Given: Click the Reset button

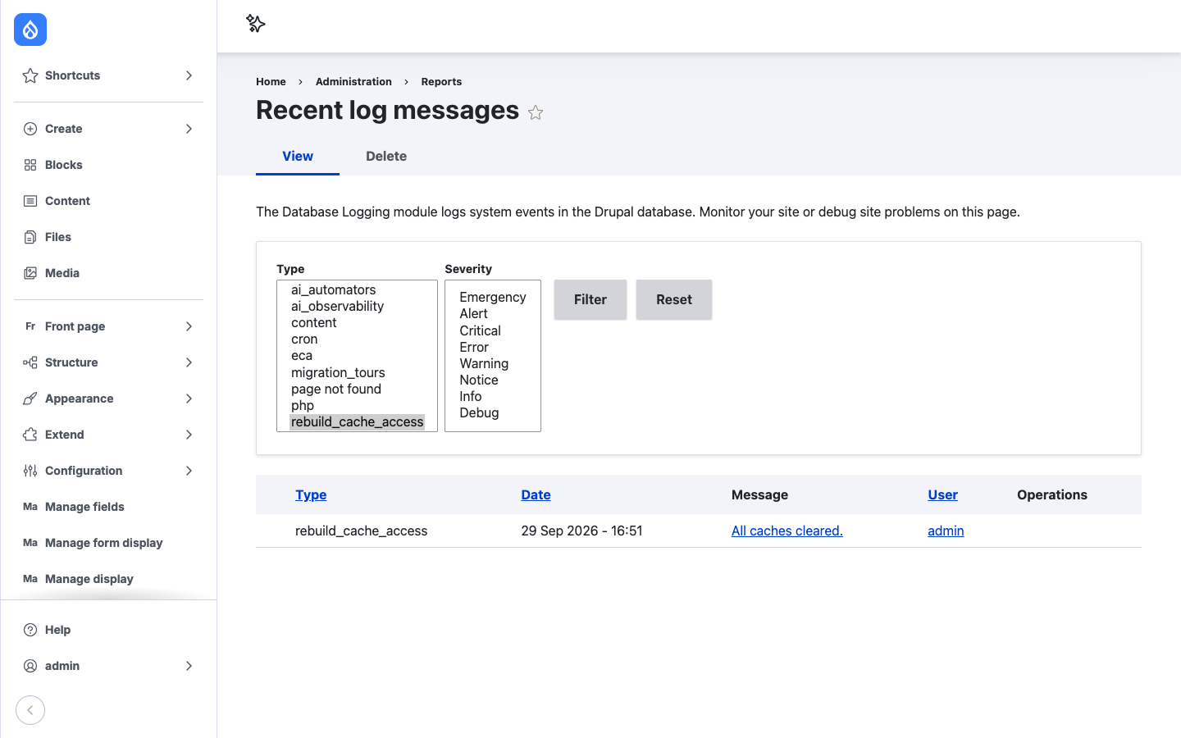Looking at the screenshot, I should [674, 299].
